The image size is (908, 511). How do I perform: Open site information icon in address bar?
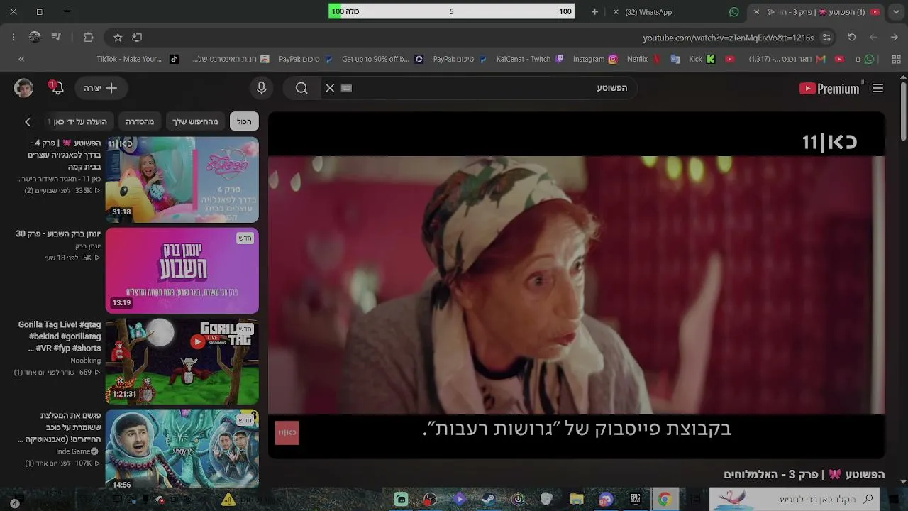coord(826,38)
